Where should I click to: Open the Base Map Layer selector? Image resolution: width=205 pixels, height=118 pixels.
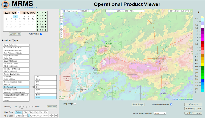pos(193,109)
